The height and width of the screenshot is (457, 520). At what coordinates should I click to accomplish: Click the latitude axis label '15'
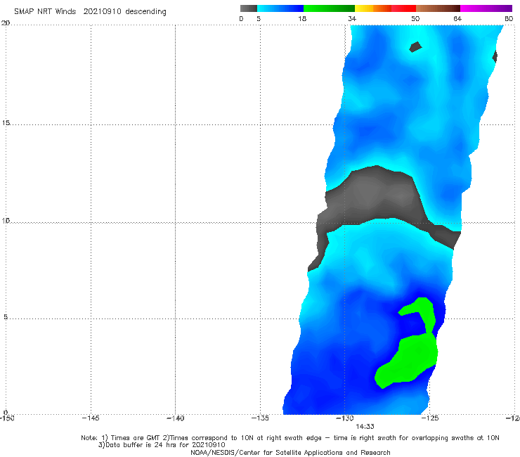(x=6, y=123)
